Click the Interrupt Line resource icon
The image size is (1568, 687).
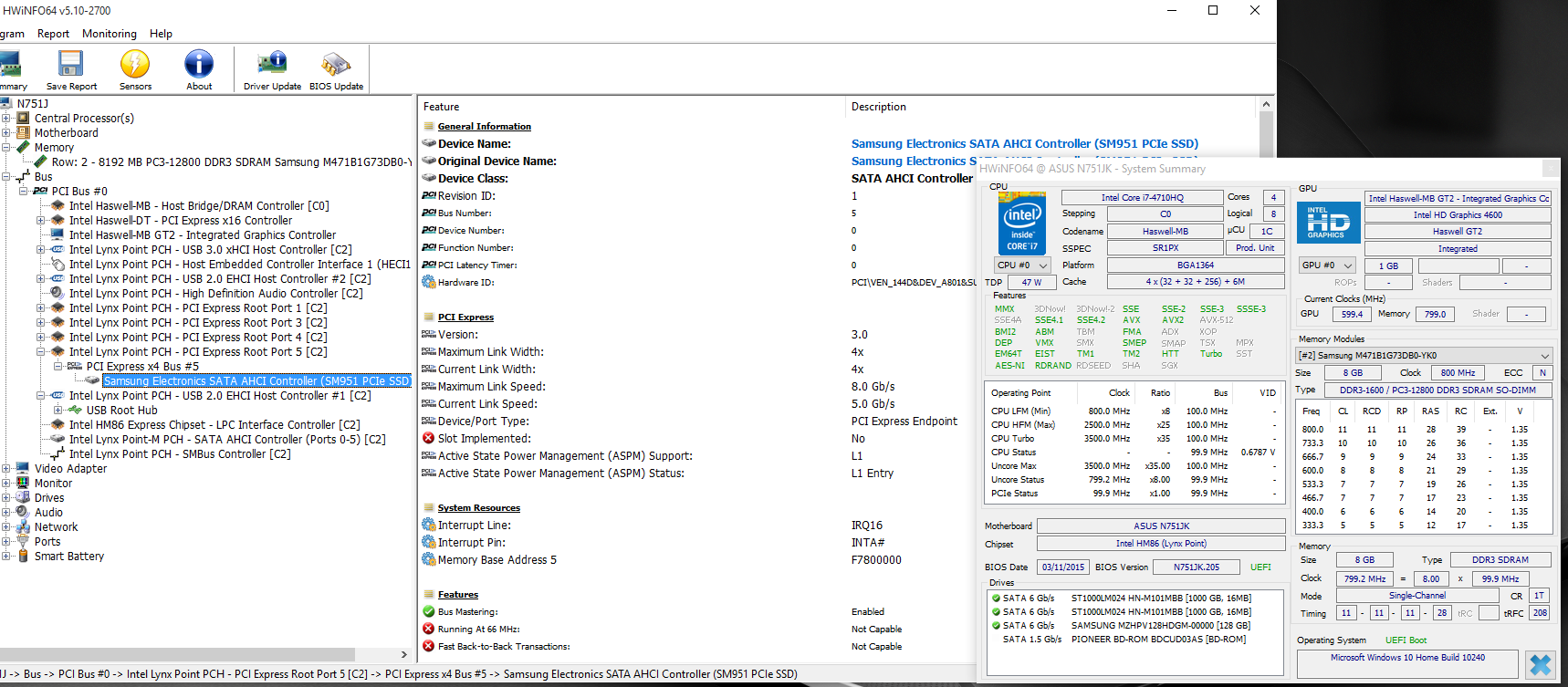(428, 526)
